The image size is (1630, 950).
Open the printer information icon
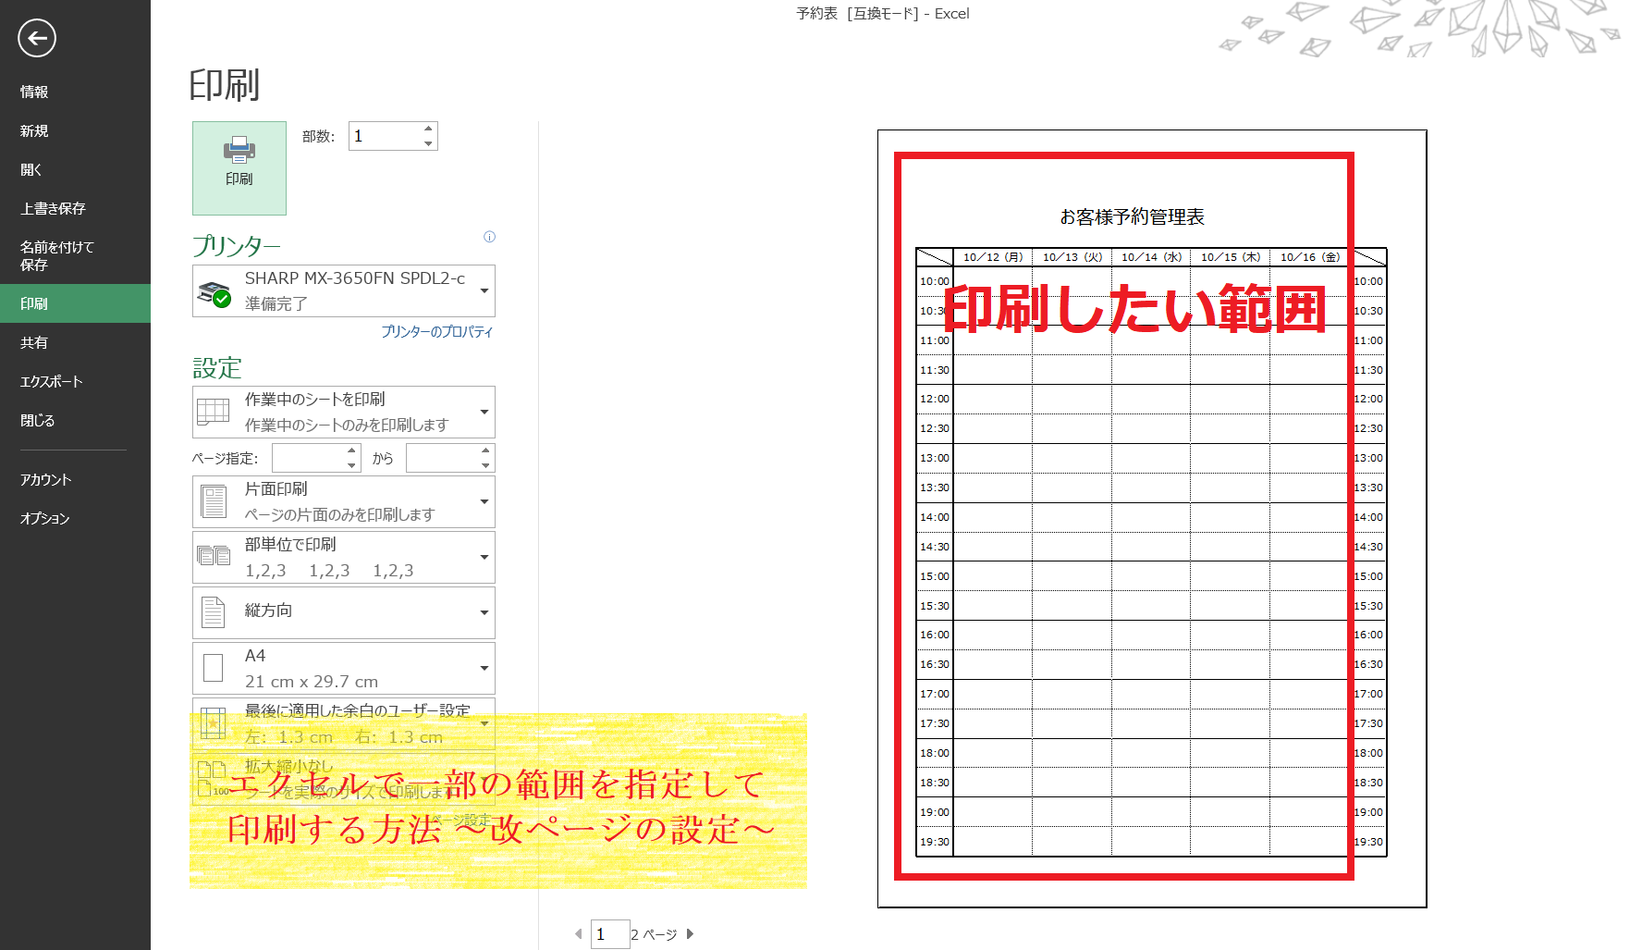pos(489,237)
